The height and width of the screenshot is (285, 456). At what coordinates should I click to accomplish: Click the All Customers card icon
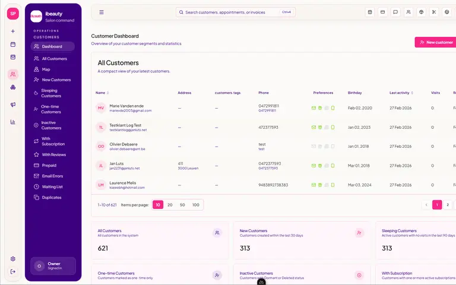217,233
